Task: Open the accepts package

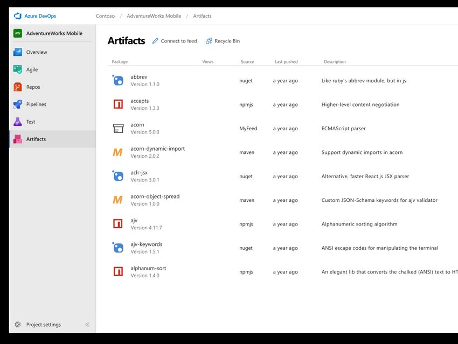Action: (x=140, y=101)
